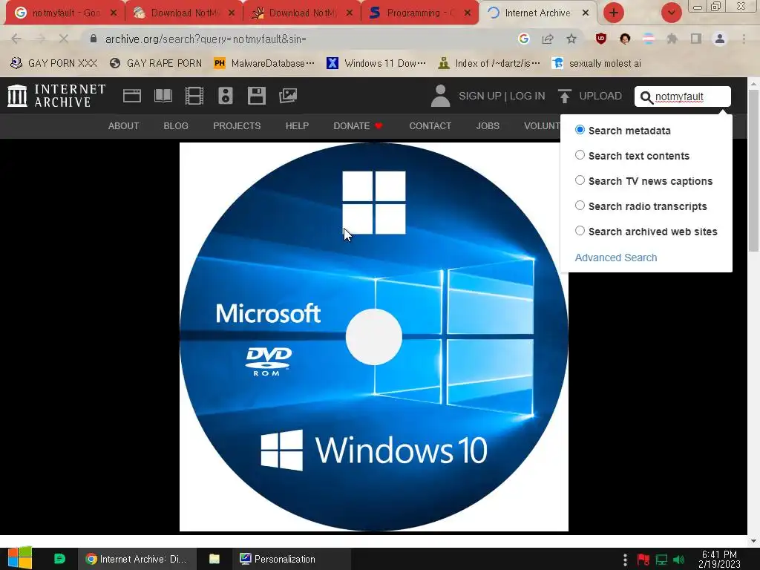Viewport: 760px width, 570px height.
Task: Click the upload arrow icon
Action: (564, 96)
